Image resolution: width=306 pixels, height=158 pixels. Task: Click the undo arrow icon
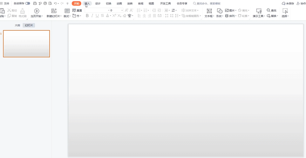[55, 4]
